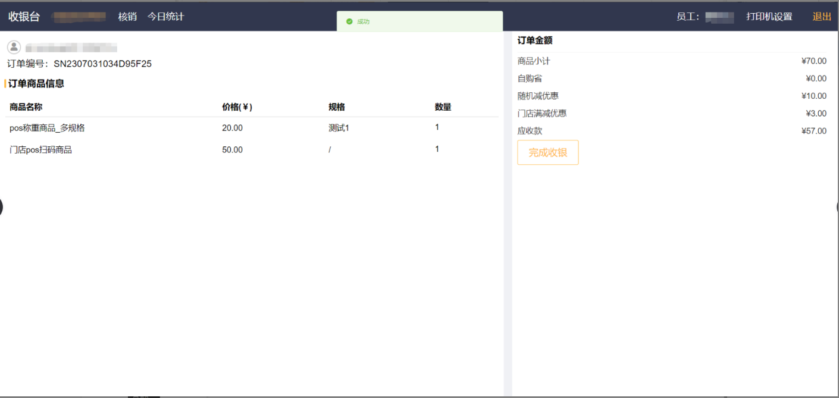839x398 pixels.
Task: Click the 门店满减优惠 discount line
Action: click(x=541, y=113)
